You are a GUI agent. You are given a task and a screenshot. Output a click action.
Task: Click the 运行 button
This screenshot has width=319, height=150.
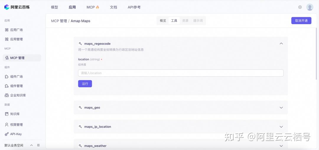pyautogui.click(x=85, y=84)
